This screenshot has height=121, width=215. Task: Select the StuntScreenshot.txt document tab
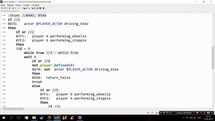(x=10, y=11)
